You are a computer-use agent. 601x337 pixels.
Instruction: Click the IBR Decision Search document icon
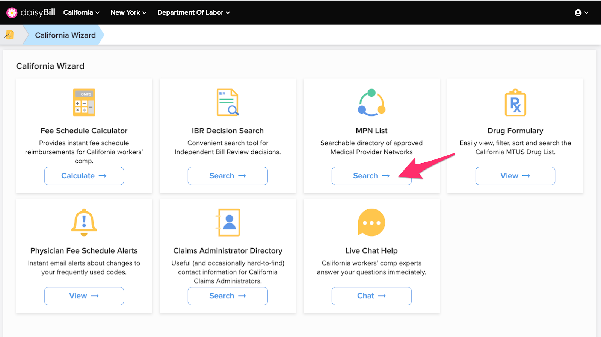[228, 102]
